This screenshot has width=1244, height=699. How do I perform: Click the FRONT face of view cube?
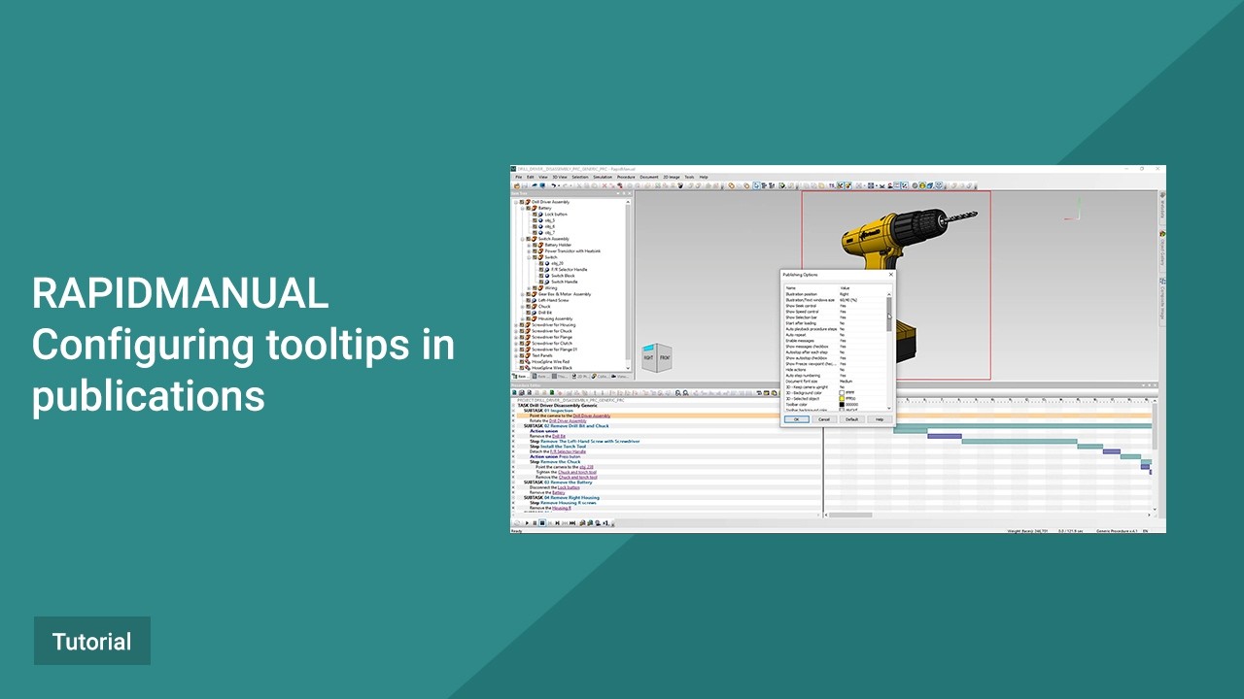tap(665, 357)
